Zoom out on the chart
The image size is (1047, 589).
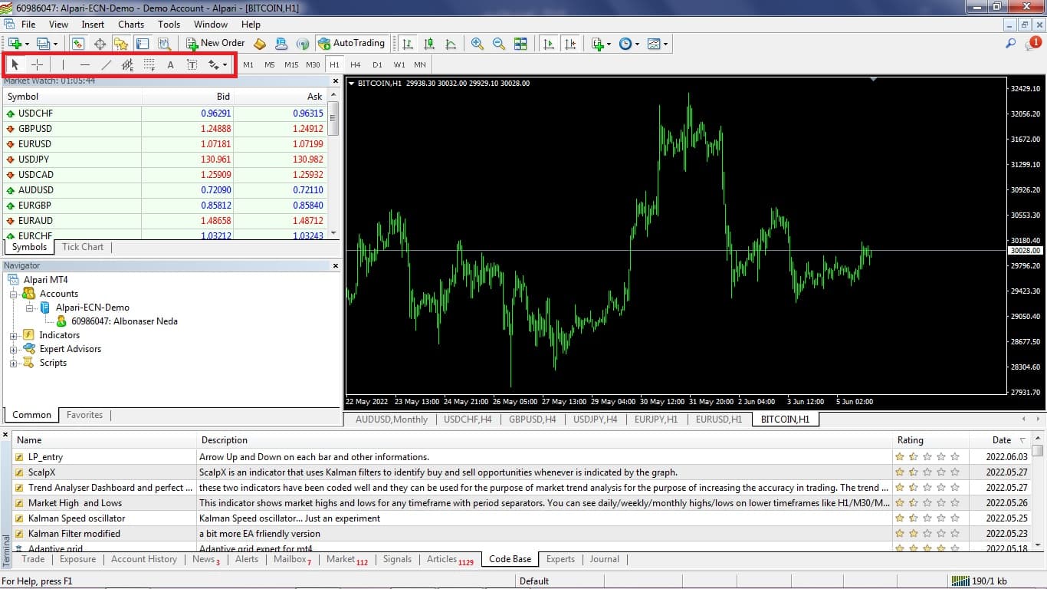pos(499,44)
